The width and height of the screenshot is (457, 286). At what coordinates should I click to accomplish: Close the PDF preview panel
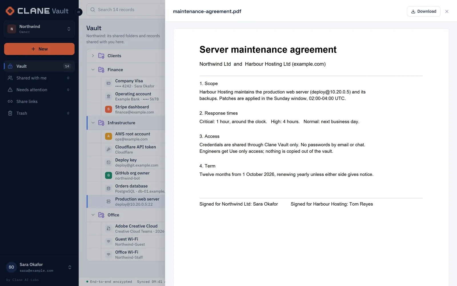pyautogui.click(x=447, y=11)
